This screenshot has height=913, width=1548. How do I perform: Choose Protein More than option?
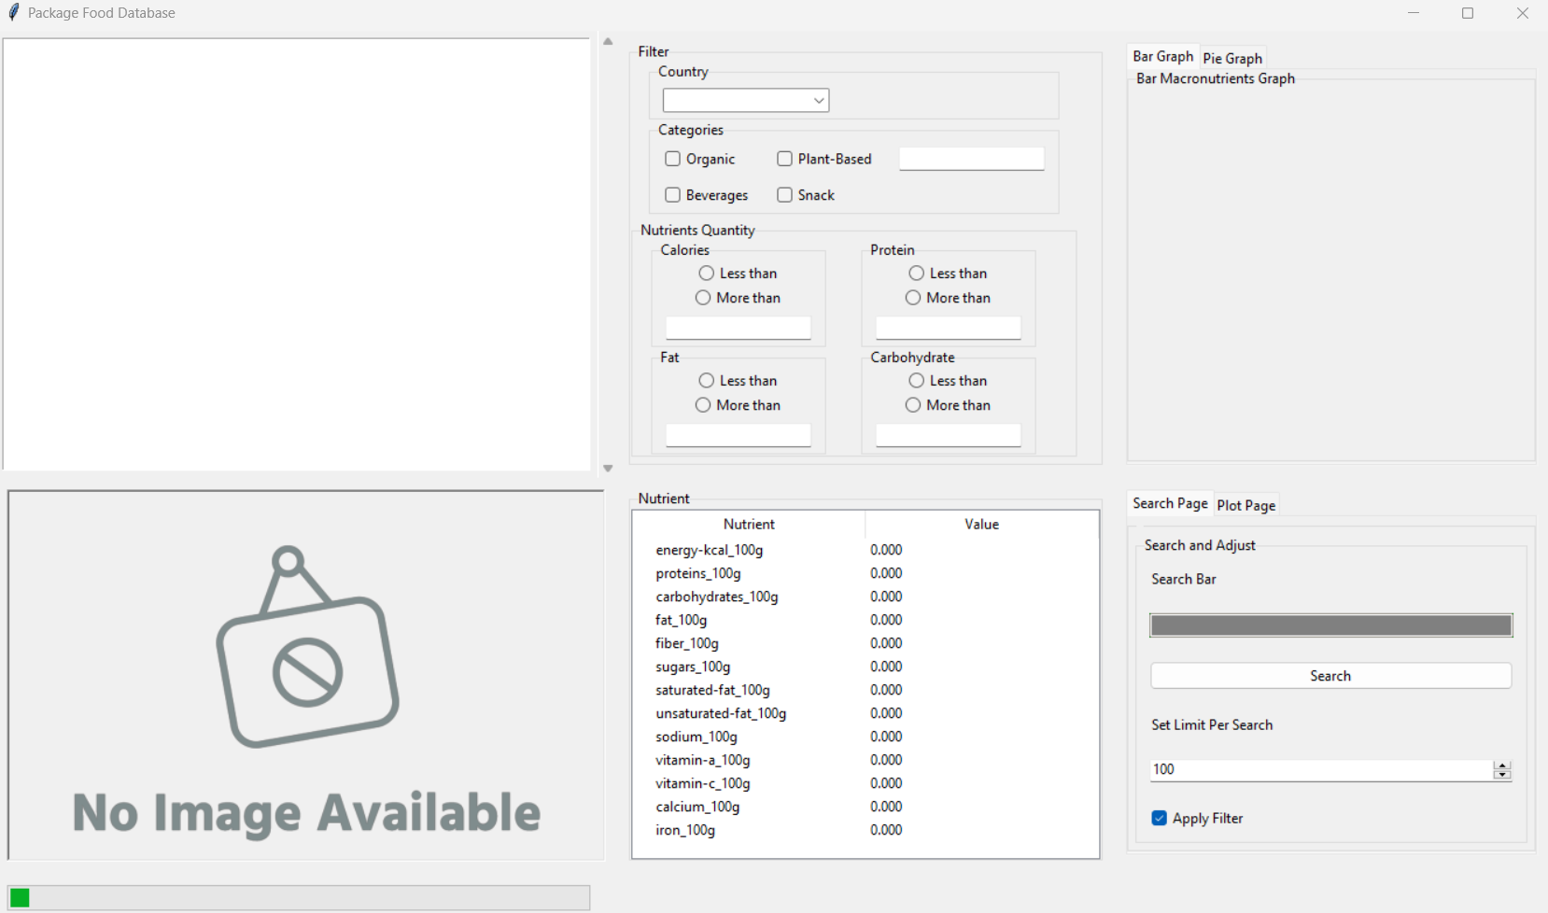point(913,298)
